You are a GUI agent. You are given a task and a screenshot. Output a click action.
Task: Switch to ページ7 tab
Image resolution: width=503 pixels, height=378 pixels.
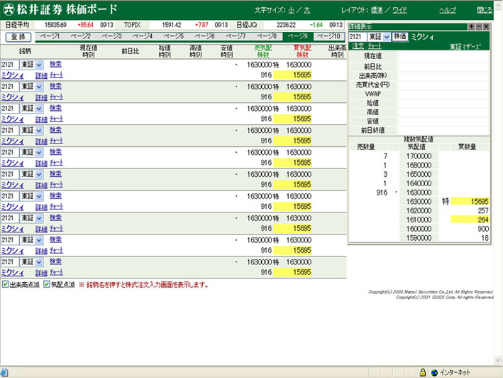point(236,36)
